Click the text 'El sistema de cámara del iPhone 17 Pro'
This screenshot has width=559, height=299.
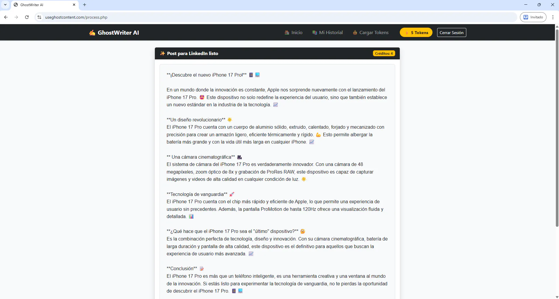click(208, 164)
